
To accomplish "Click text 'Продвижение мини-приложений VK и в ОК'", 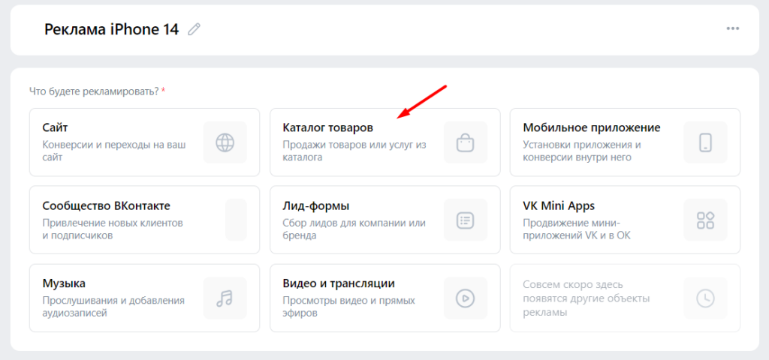I will click(577, 229).
